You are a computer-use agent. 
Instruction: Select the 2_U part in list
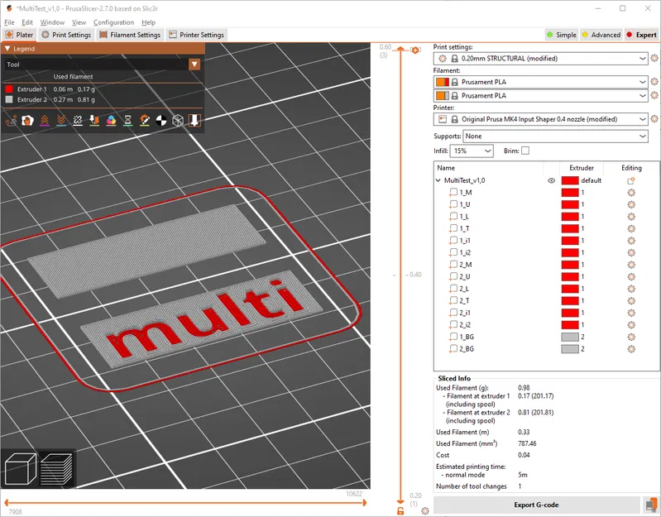(465, 277)
